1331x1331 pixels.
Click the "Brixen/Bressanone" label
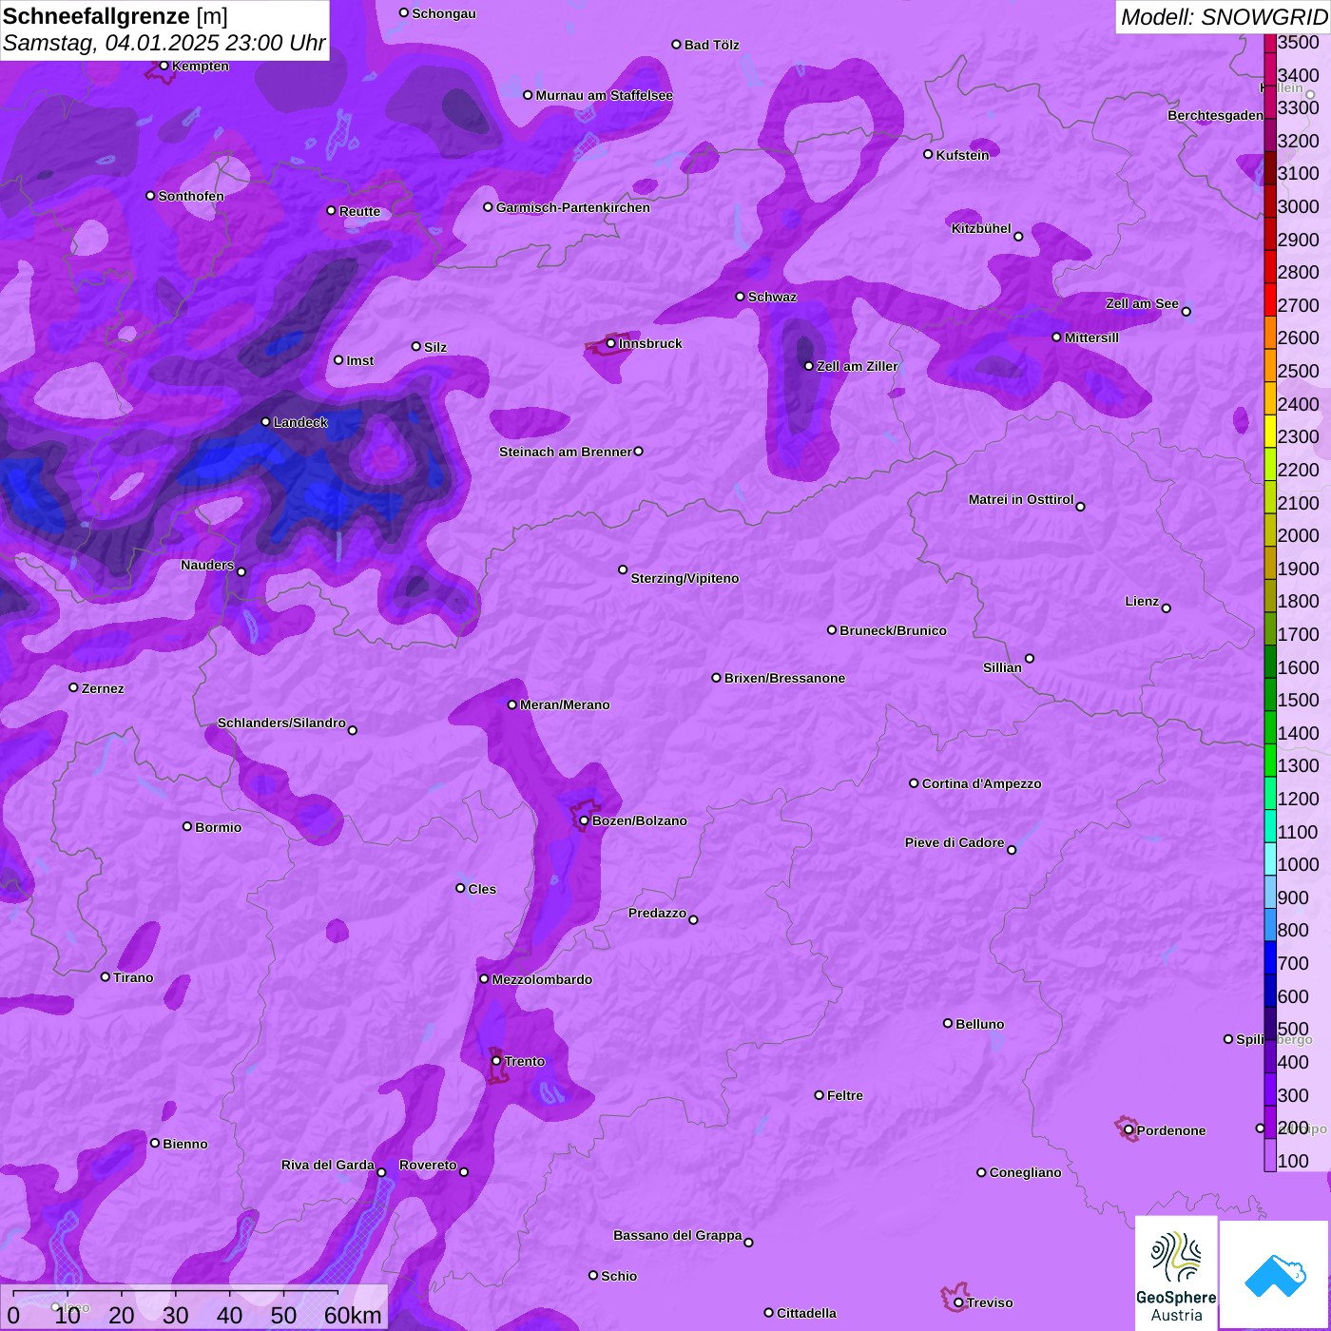pos(785,678)
